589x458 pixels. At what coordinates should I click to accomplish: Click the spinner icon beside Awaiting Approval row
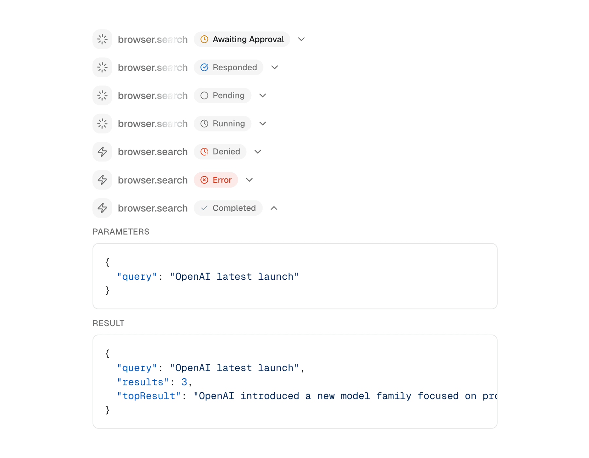102,39
